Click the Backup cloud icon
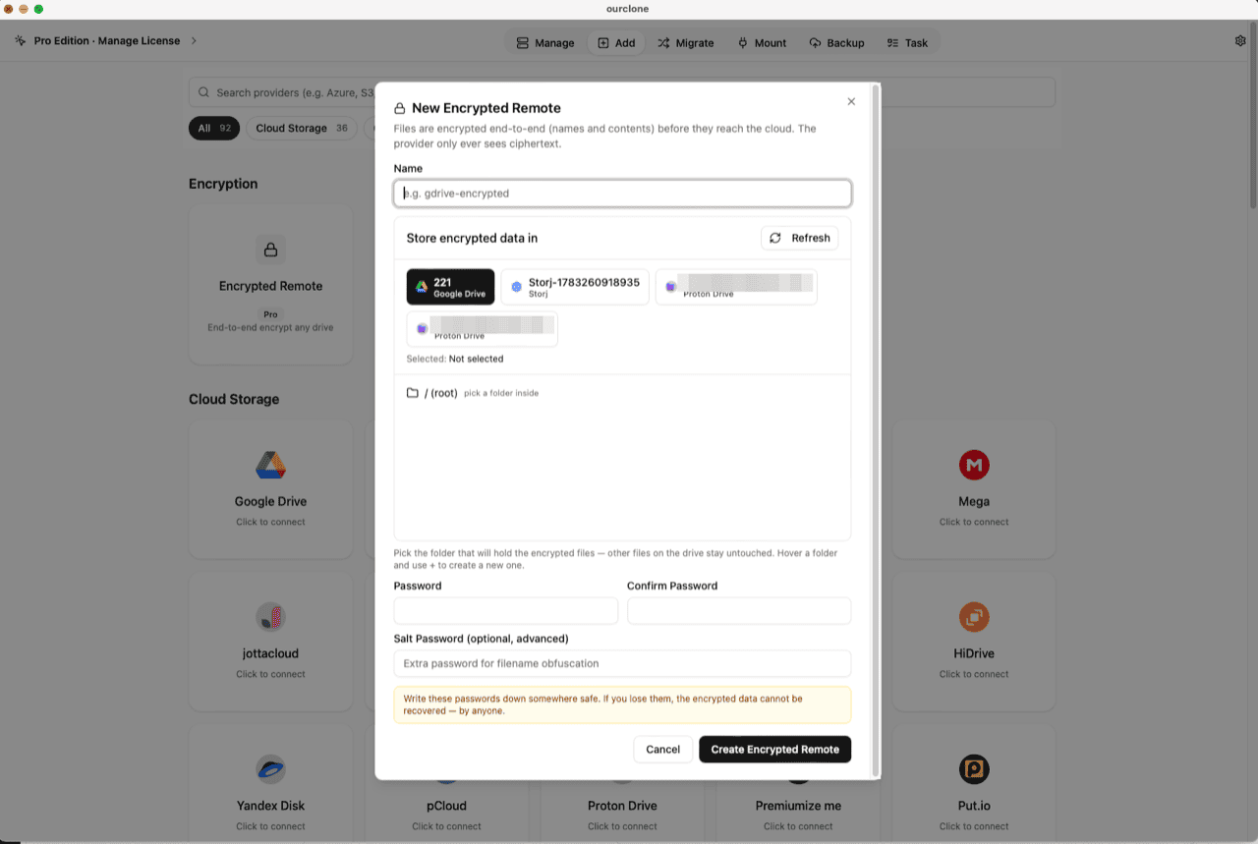1258x844 pixels. (x=815, y=43)
